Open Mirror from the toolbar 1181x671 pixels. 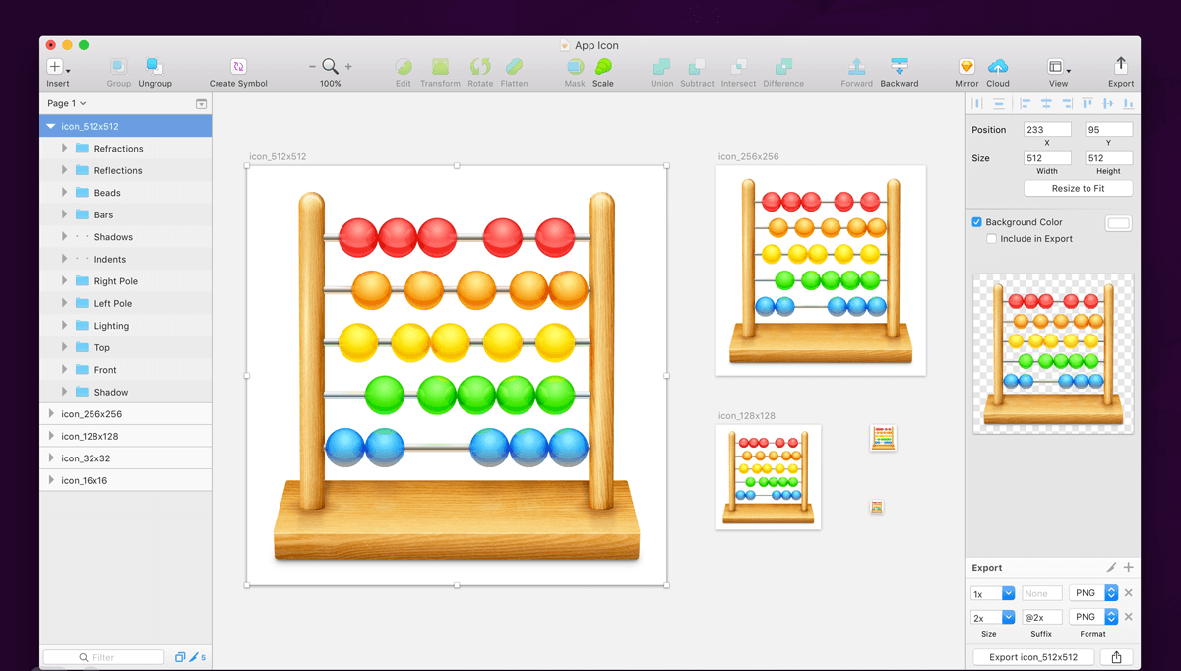(x=966, y=66)
